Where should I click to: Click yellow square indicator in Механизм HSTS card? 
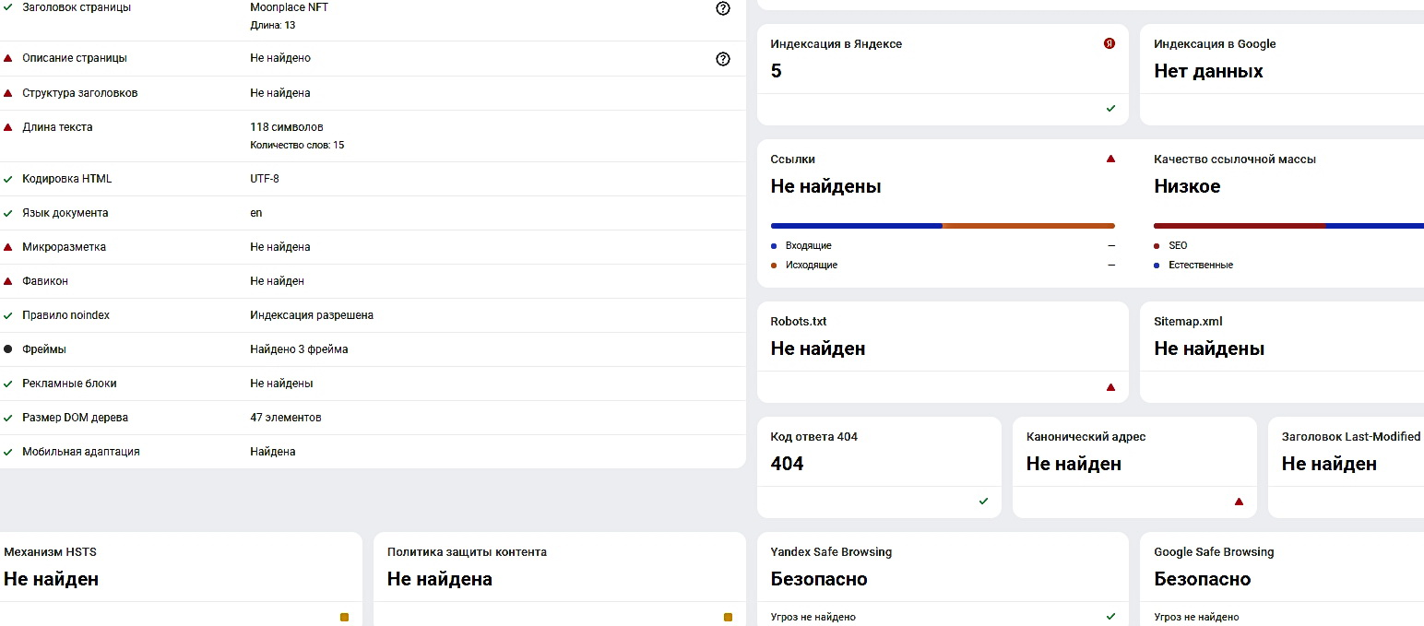[x=344, y=617]
